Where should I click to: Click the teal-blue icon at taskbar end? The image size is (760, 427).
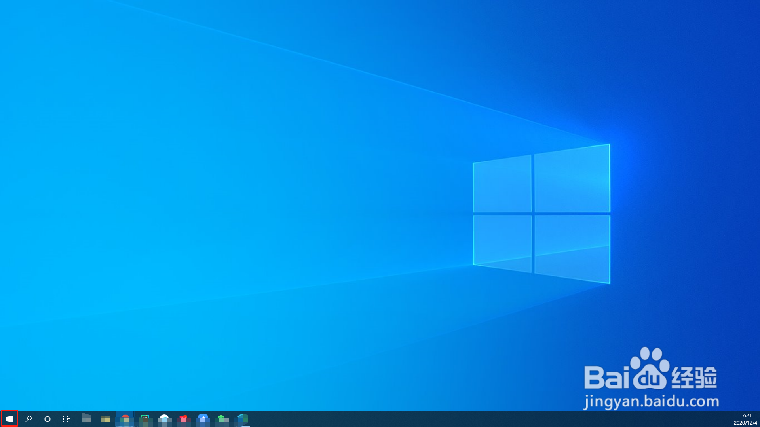[x=242, y=419]
